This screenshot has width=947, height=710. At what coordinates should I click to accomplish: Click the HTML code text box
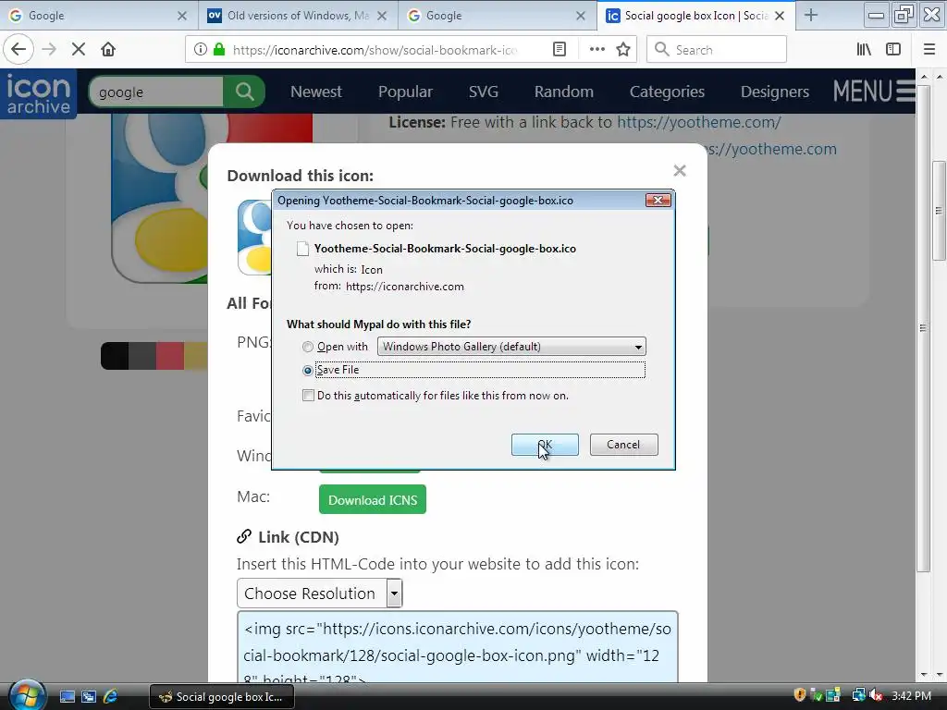pyautogui.click(x=457, y=648)
